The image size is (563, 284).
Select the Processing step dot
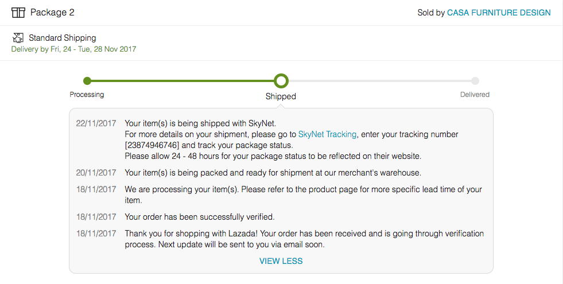pos(87,81)
